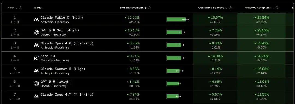Click the descending arrow on Net Improvement
Screen dimensions: 295x104
click(145, 8)
